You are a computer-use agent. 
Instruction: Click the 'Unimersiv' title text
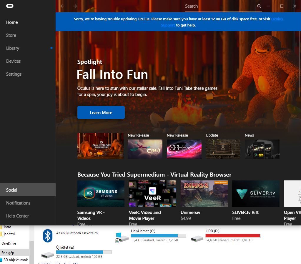[190, 212]
